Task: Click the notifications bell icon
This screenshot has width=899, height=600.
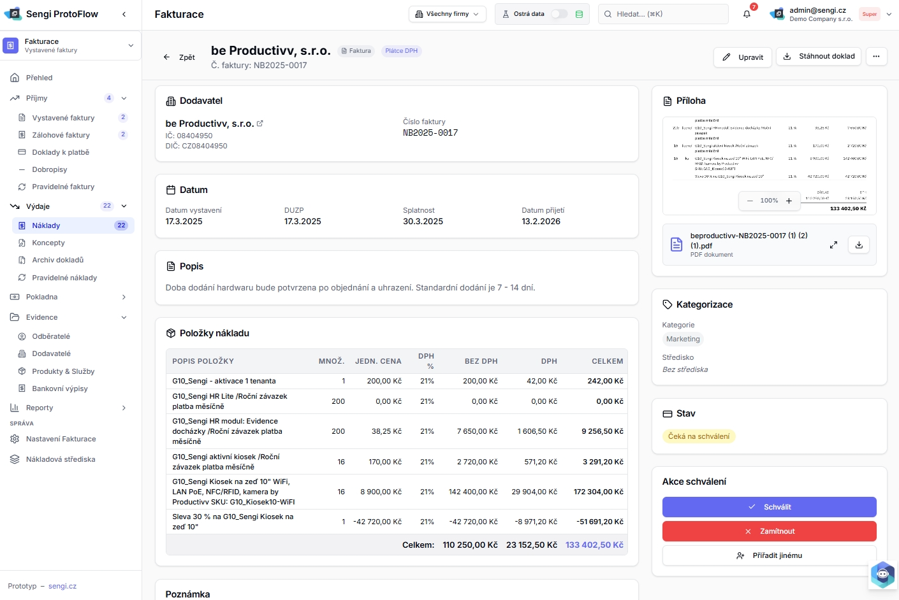Action: 747,14
